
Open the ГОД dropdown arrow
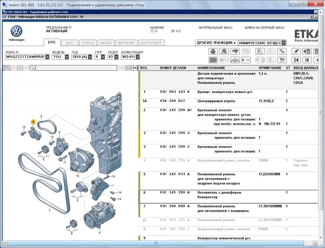[x=90, y=57]
